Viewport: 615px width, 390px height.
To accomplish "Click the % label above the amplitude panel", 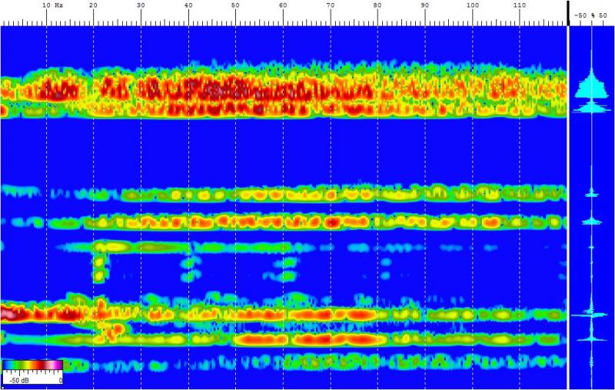I will [593, 15].
